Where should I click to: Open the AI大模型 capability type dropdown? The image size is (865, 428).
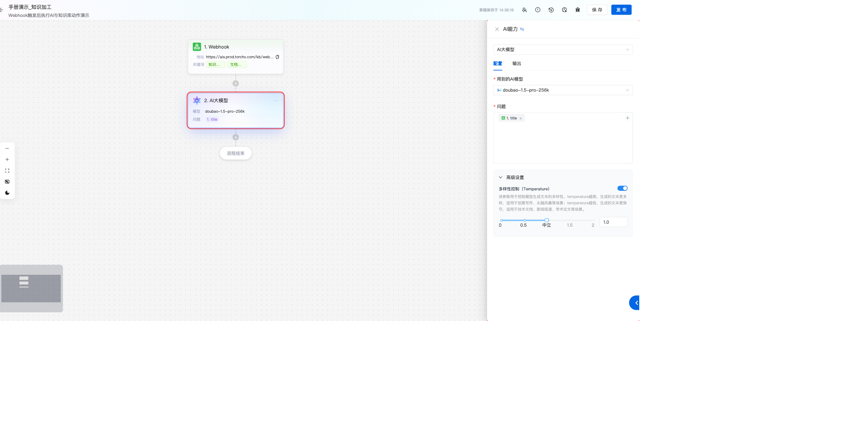pyautogui.click(x=563, y=49)
